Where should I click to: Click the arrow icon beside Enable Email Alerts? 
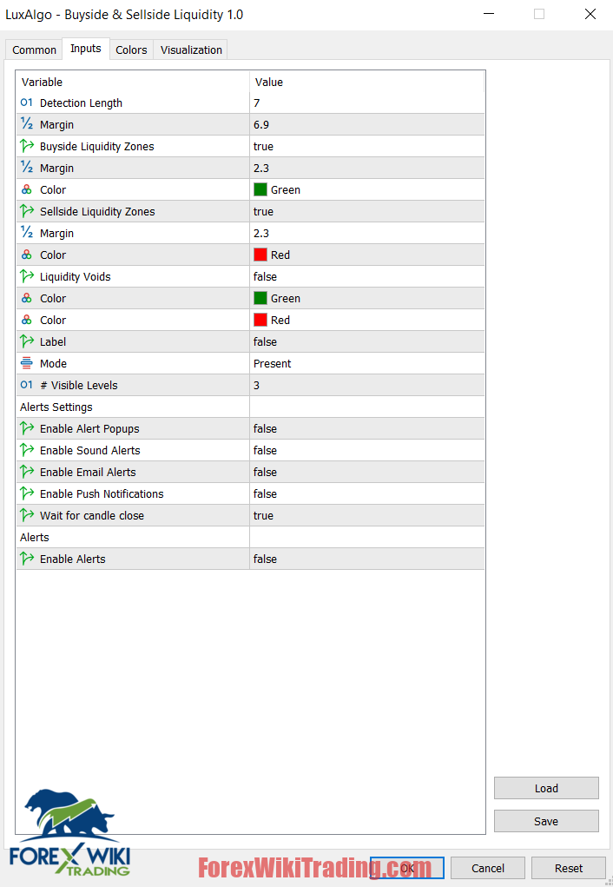click(x=27, y=472)
